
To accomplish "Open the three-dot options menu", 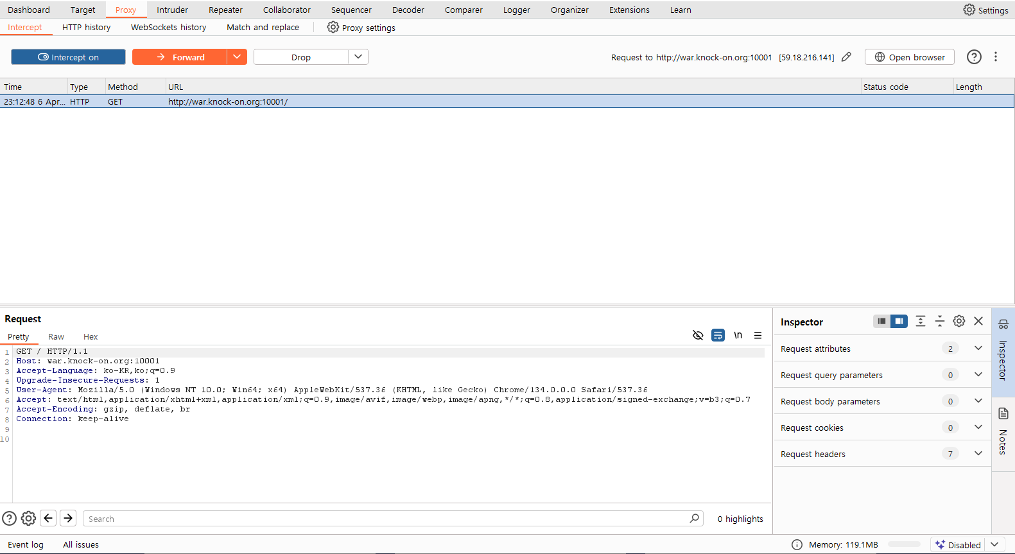I will (x=996, y=56).
